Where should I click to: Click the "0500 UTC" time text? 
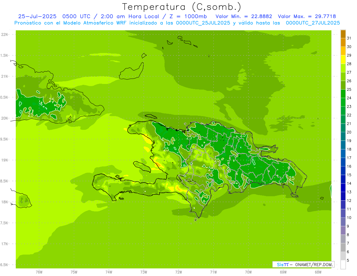click(76, 16)
